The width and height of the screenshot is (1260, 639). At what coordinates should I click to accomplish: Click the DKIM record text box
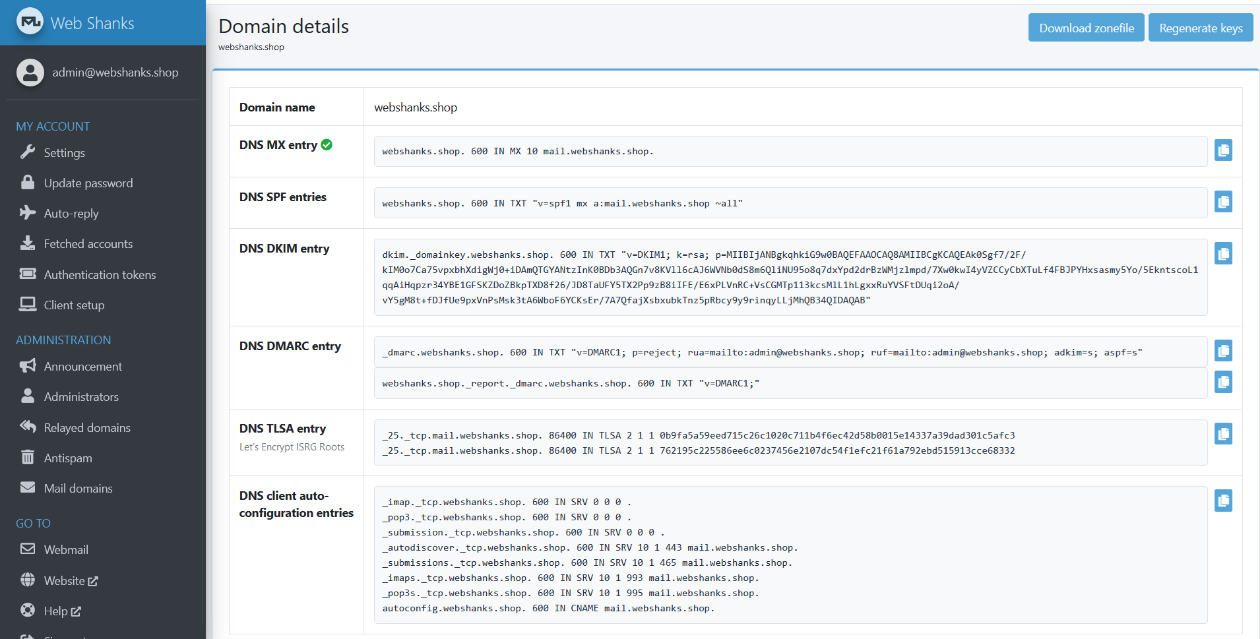(790, 278)
